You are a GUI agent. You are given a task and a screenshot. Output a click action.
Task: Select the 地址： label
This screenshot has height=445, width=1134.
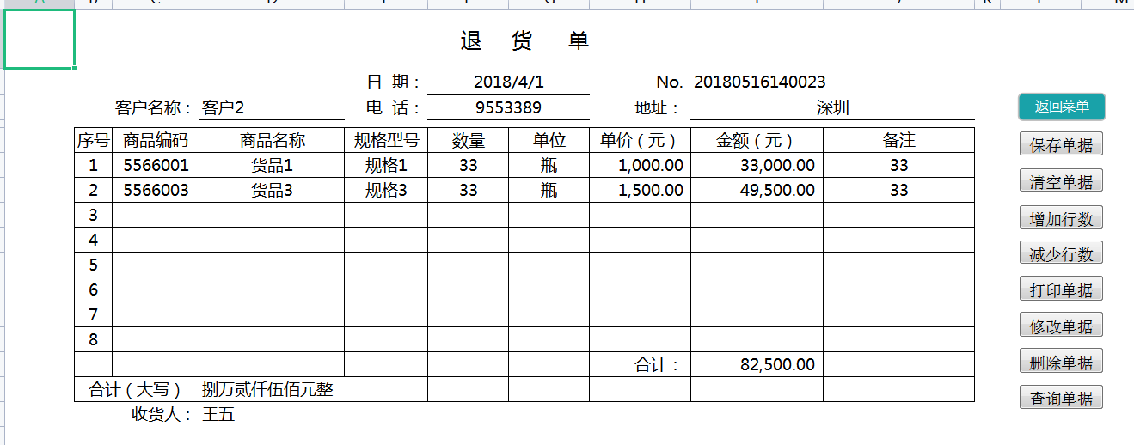coord(658,107)
